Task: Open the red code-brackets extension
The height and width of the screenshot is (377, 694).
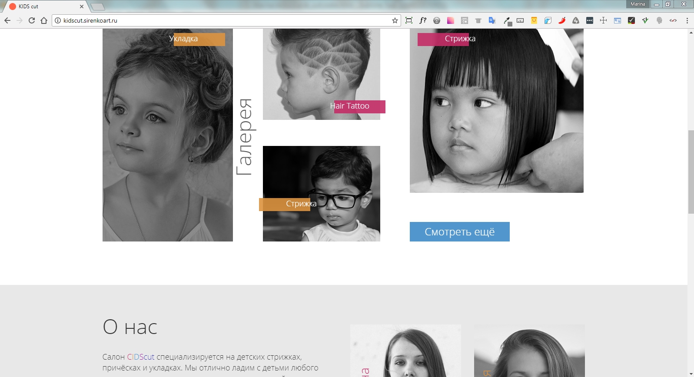Action: pos(673,20)
